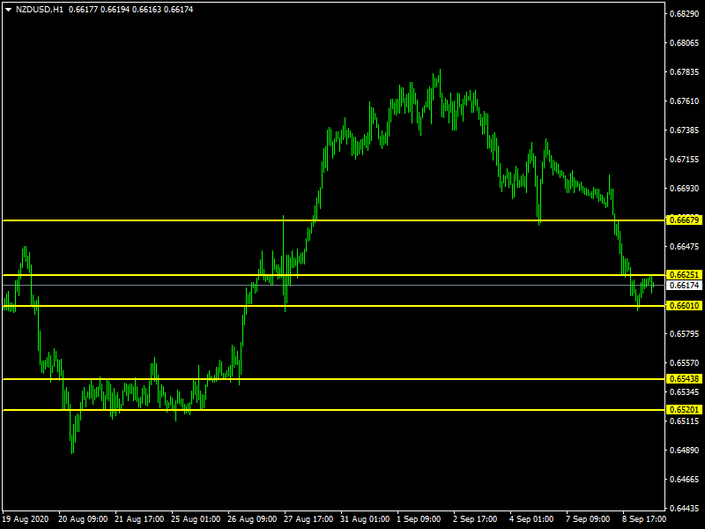Click the 0.64435 price scale value
This screenshot has width=705, height=529.
[x=685, y=509]
